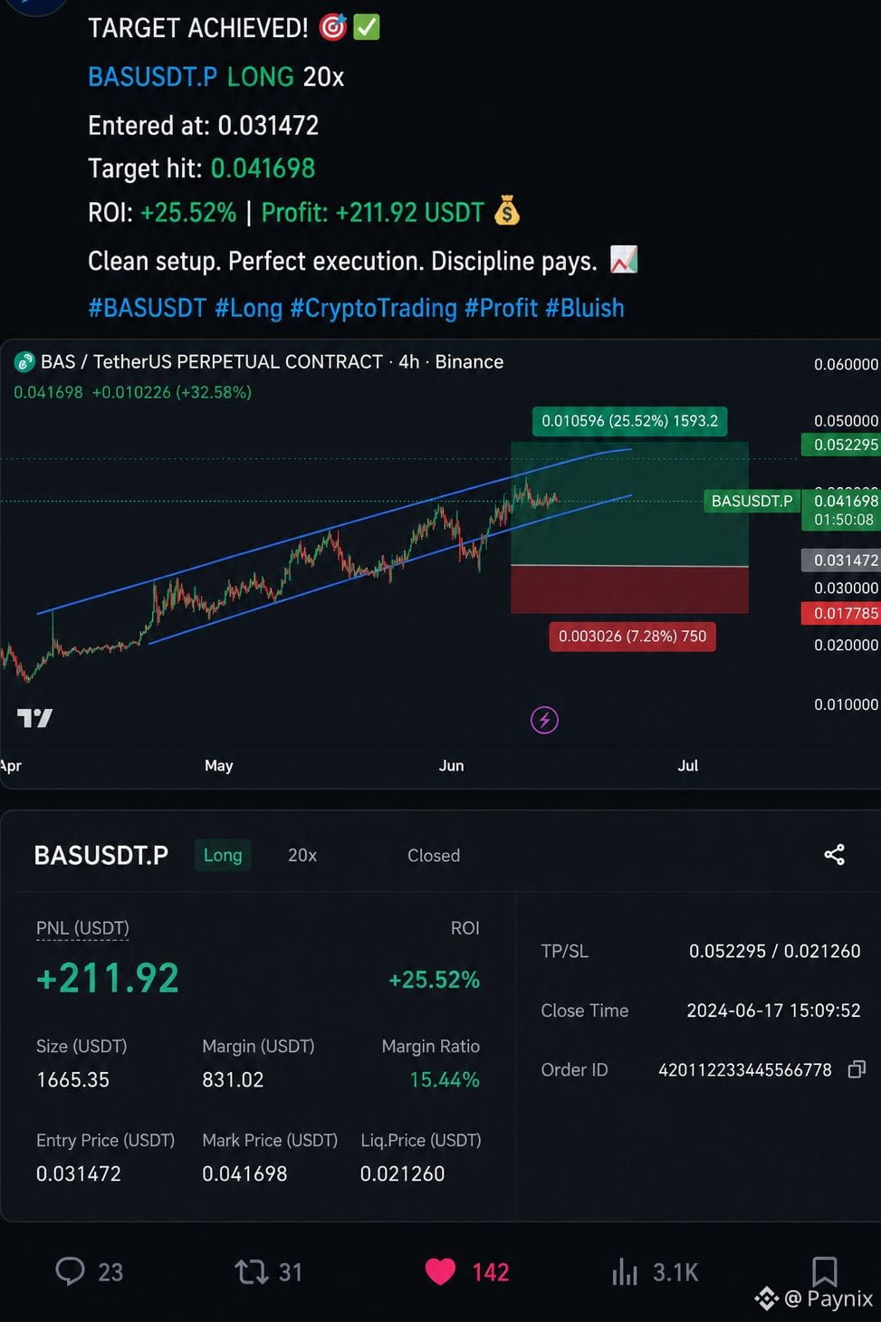This screenshot has height=1322, width=881.
Task: Click the red 0.017785 price axis label
Action: click(841, 613)
